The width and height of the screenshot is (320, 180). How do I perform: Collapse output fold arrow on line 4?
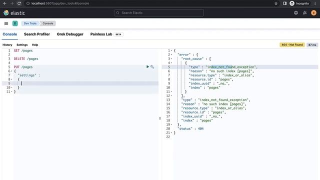tap(171, 63)
